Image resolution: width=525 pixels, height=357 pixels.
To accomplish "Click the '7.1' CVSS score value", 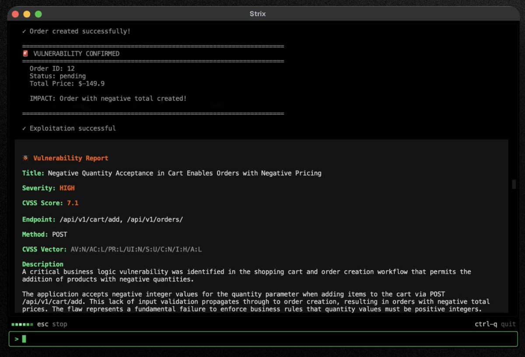I will [x=73, y=203].
